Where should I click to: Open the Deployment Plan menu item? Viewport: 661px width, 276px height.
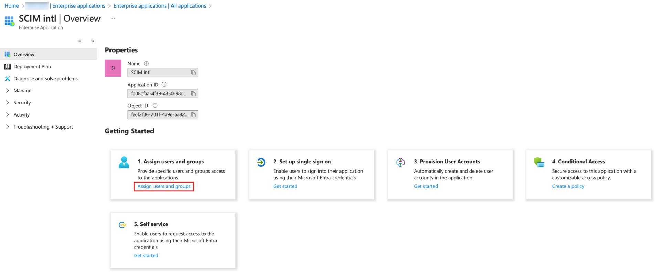32,66
